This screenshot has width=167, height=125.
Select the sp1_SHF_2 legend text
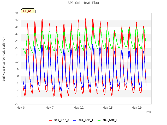click(62, 120)
